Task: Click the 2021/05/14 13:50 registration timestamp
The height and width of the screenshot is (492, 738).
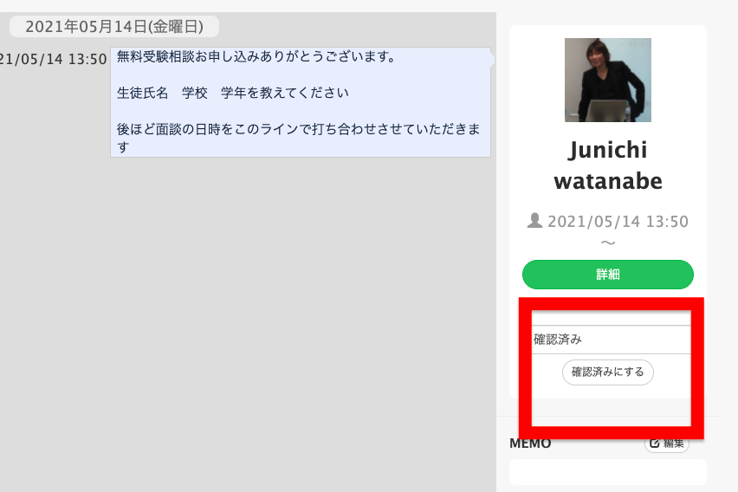Action: [618, 221]
